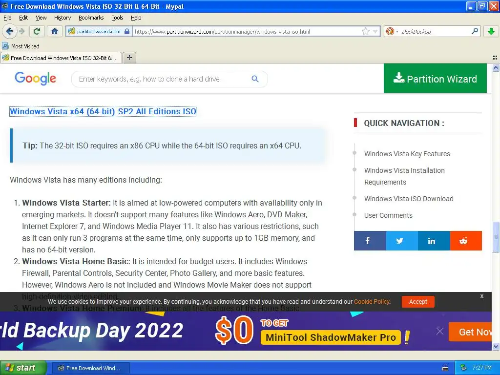
Task: Reload the page with the refresh icon
Action: point(37,31)
